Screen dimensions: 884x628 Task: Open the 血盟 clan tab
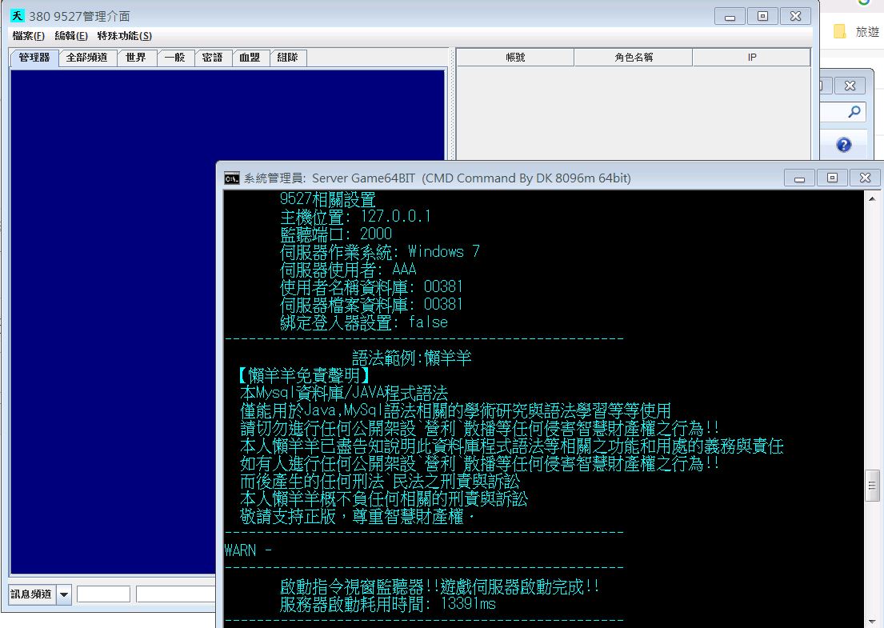pyautogui.click(x=250, y=58)
